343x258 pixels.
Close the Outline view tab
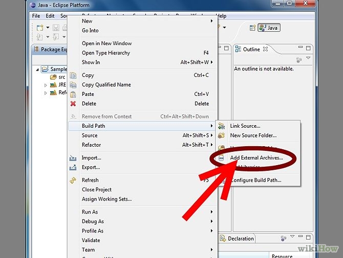265,49
